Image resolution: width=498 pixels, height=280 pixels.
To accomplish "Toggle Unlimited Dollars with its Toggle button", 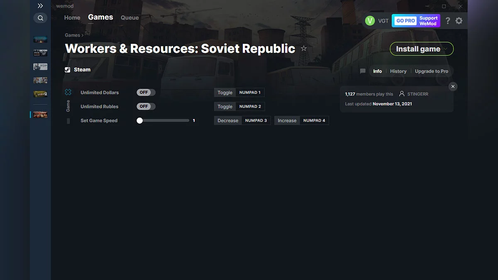I will [x=225, y=92].
